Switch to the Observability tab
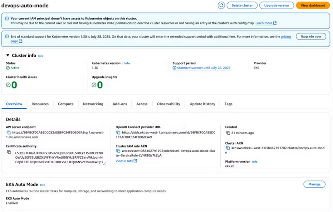The image size is (333, 212). 168,104
